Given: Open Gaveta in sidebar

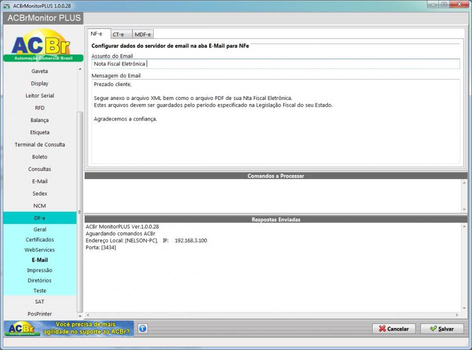Looking at the screenshot, I should point(40,71).
